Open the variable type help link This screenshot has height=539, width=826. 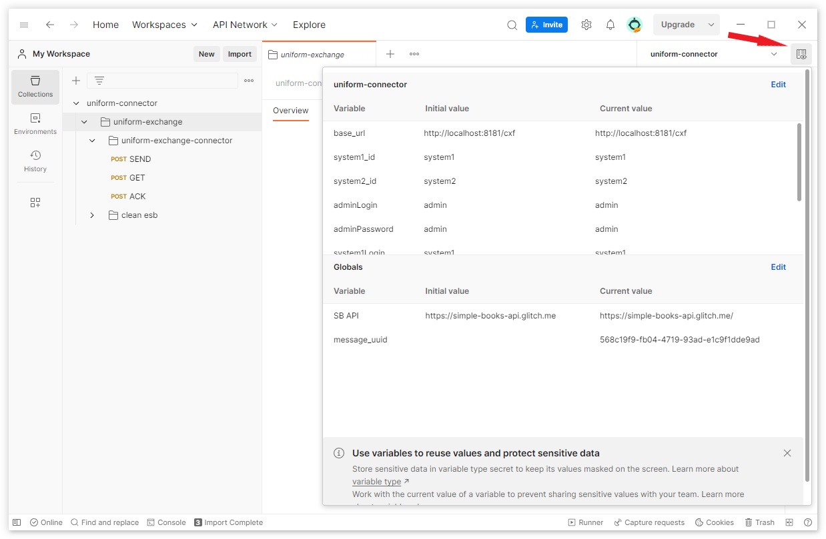click(377, 482)
